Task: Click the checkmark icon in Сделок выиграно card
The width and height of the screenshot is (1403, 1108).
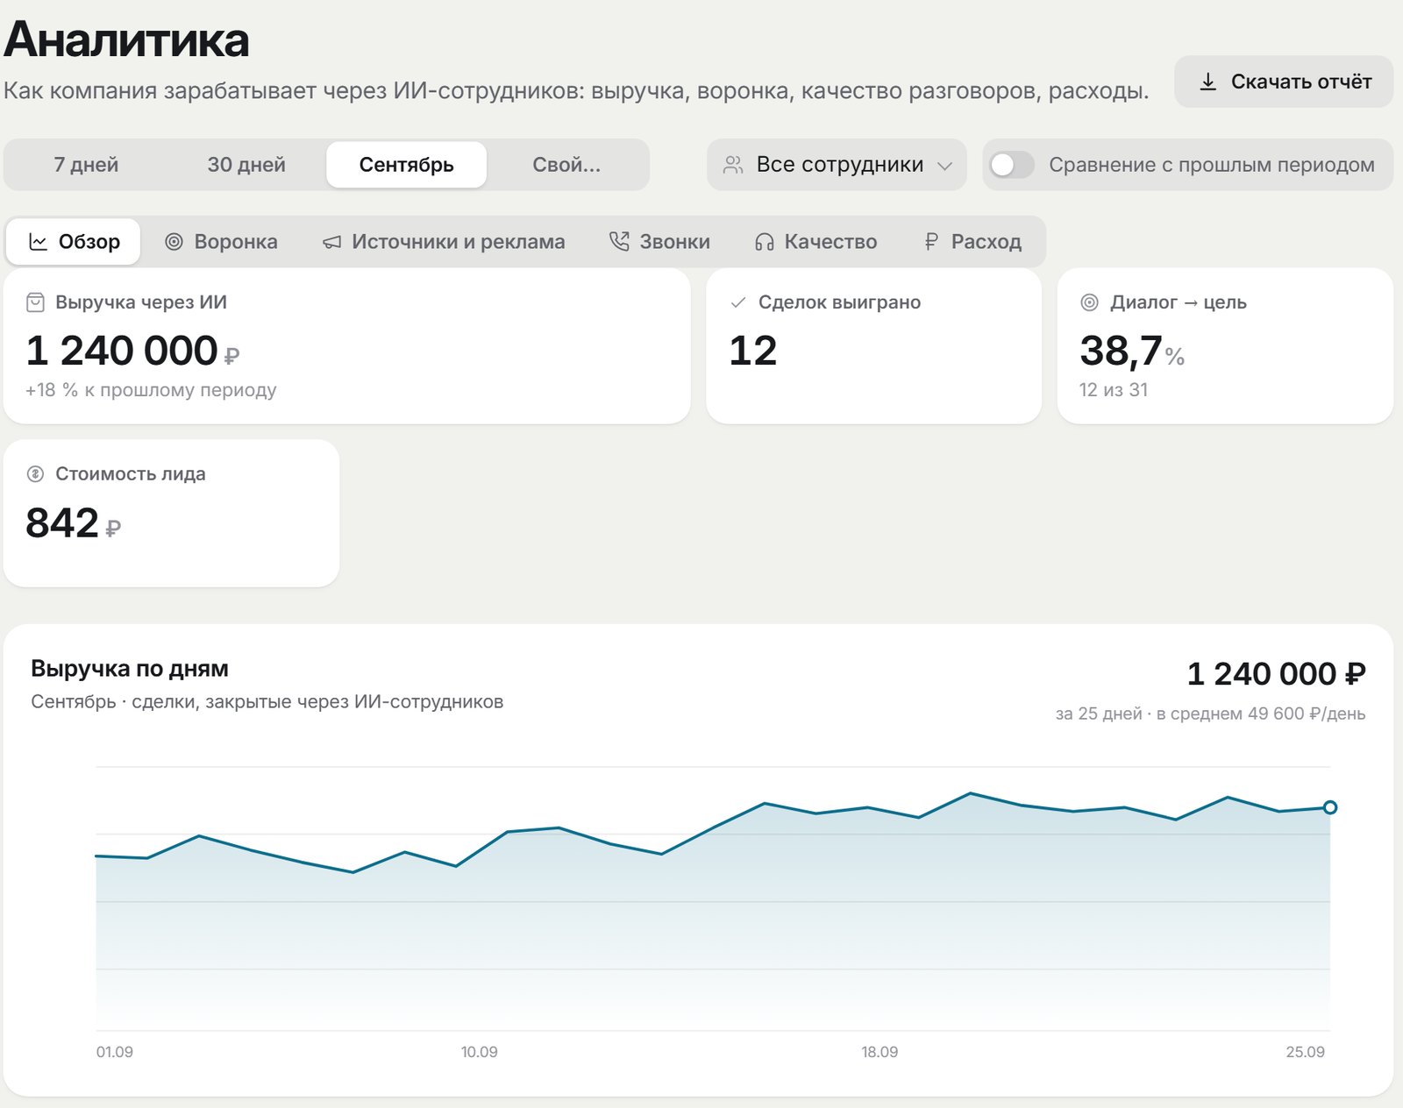Action: click(738, 302)
